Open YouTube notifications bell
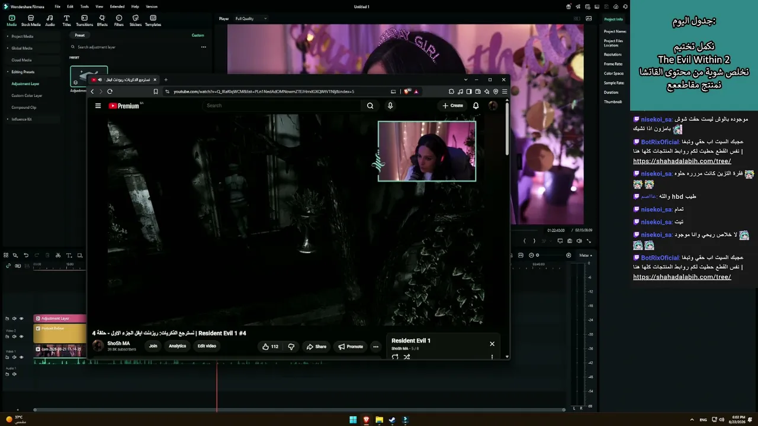 point(476,106)
